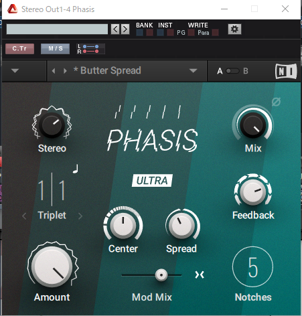Click the Feedback knob

click(252, 192)
